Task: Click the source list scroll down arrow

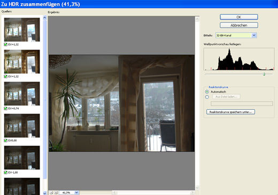Action: click(45, 193)
